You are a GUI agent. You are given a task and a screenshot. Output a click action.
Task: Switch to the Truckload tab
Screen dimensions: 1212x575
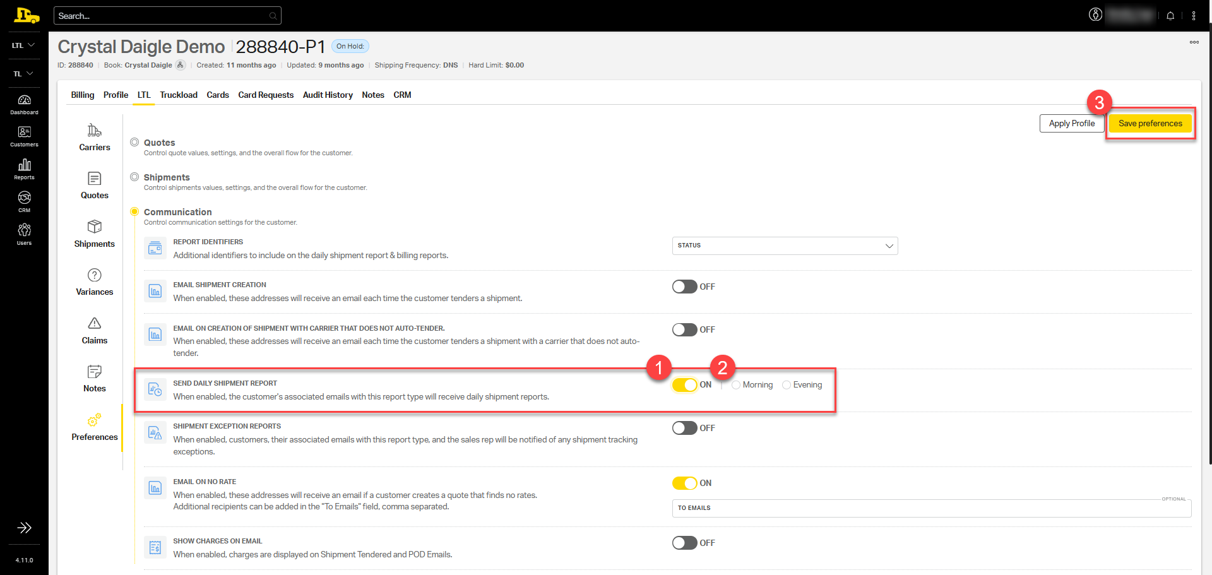tap(179, 95)
